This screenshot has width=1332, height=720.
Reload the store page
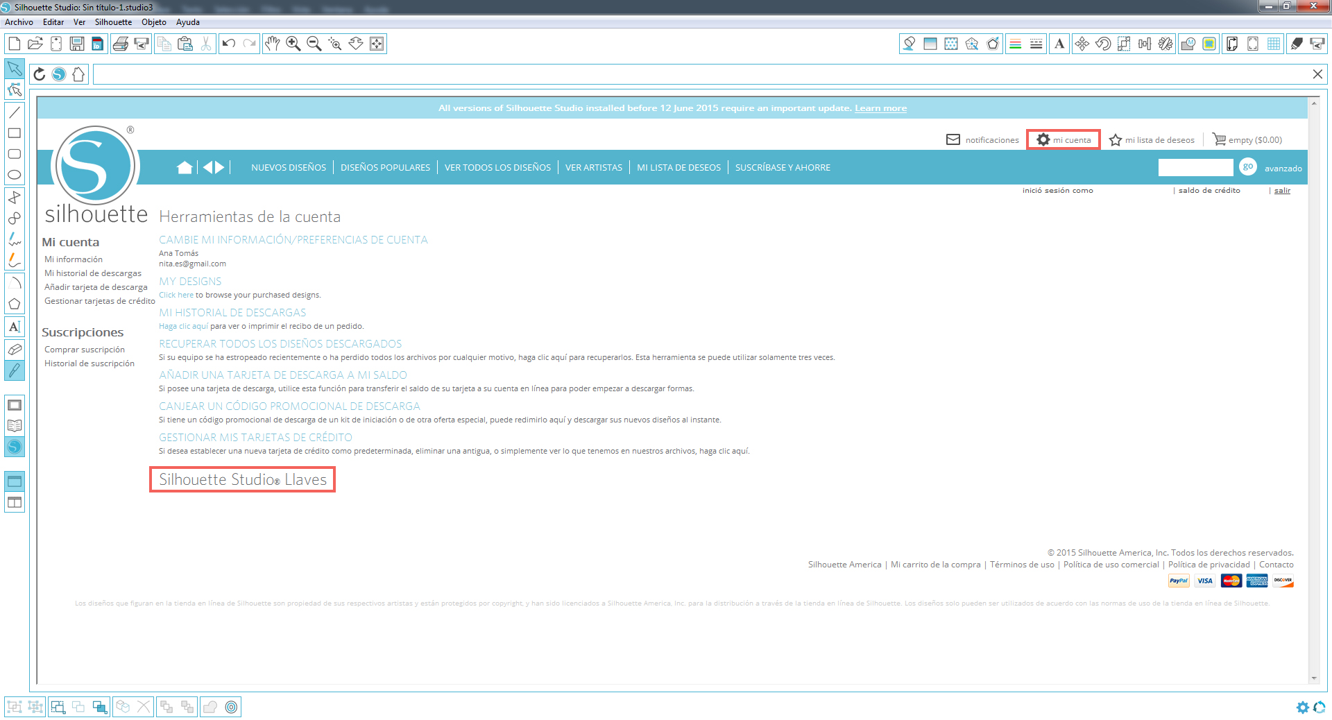pyautogui.click(x=40, y=74)
